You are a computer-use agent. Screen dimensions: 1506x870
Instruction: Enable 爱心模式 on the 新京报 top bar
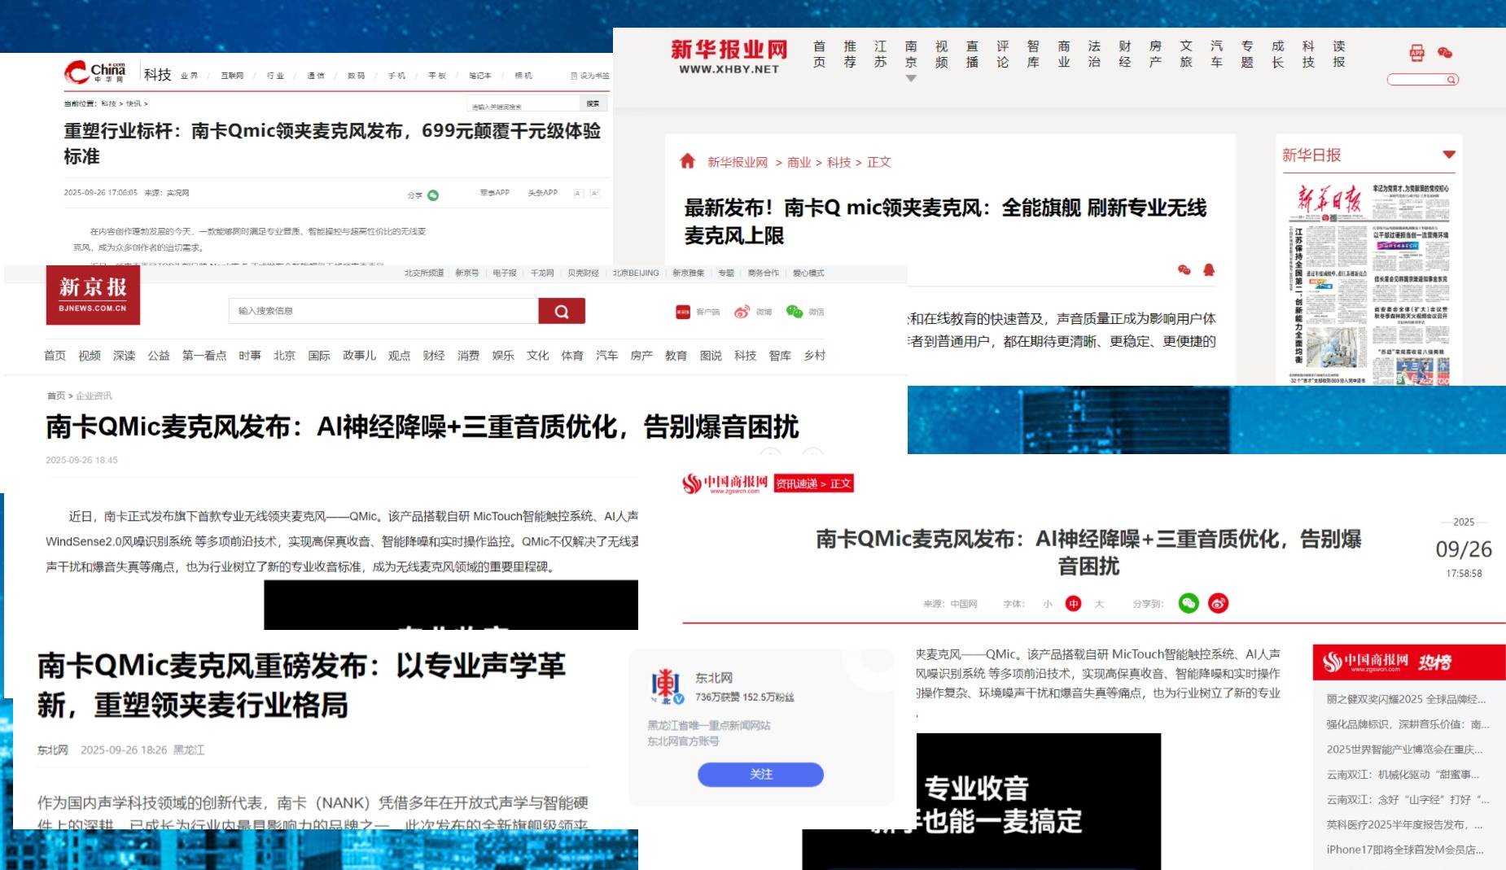point(808,273)
